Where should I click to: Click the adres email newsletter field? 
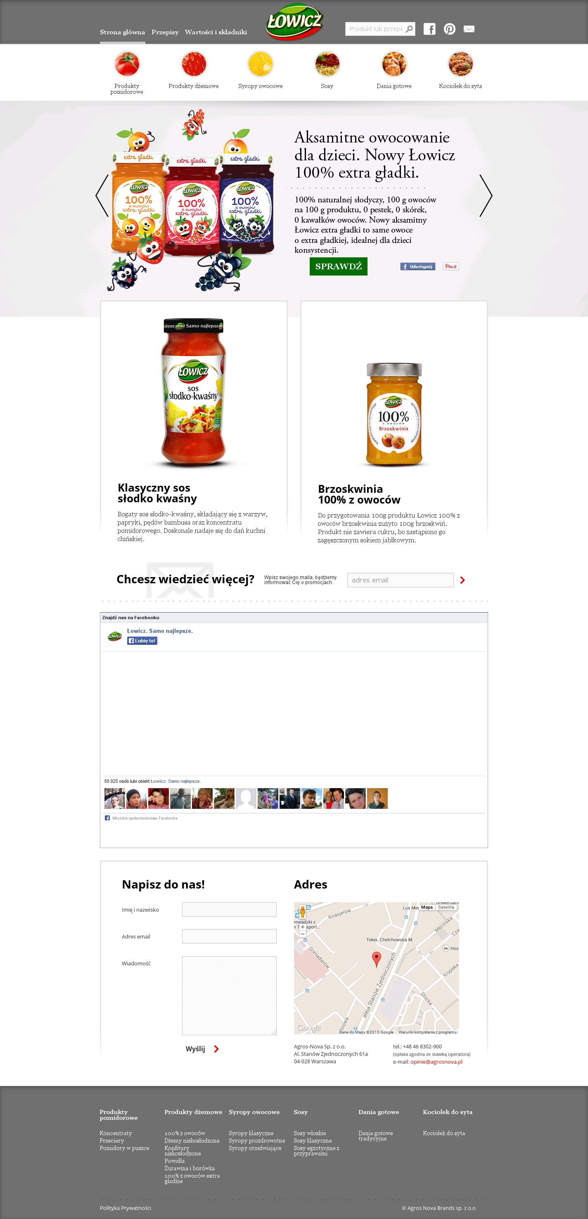click(400, 580)
